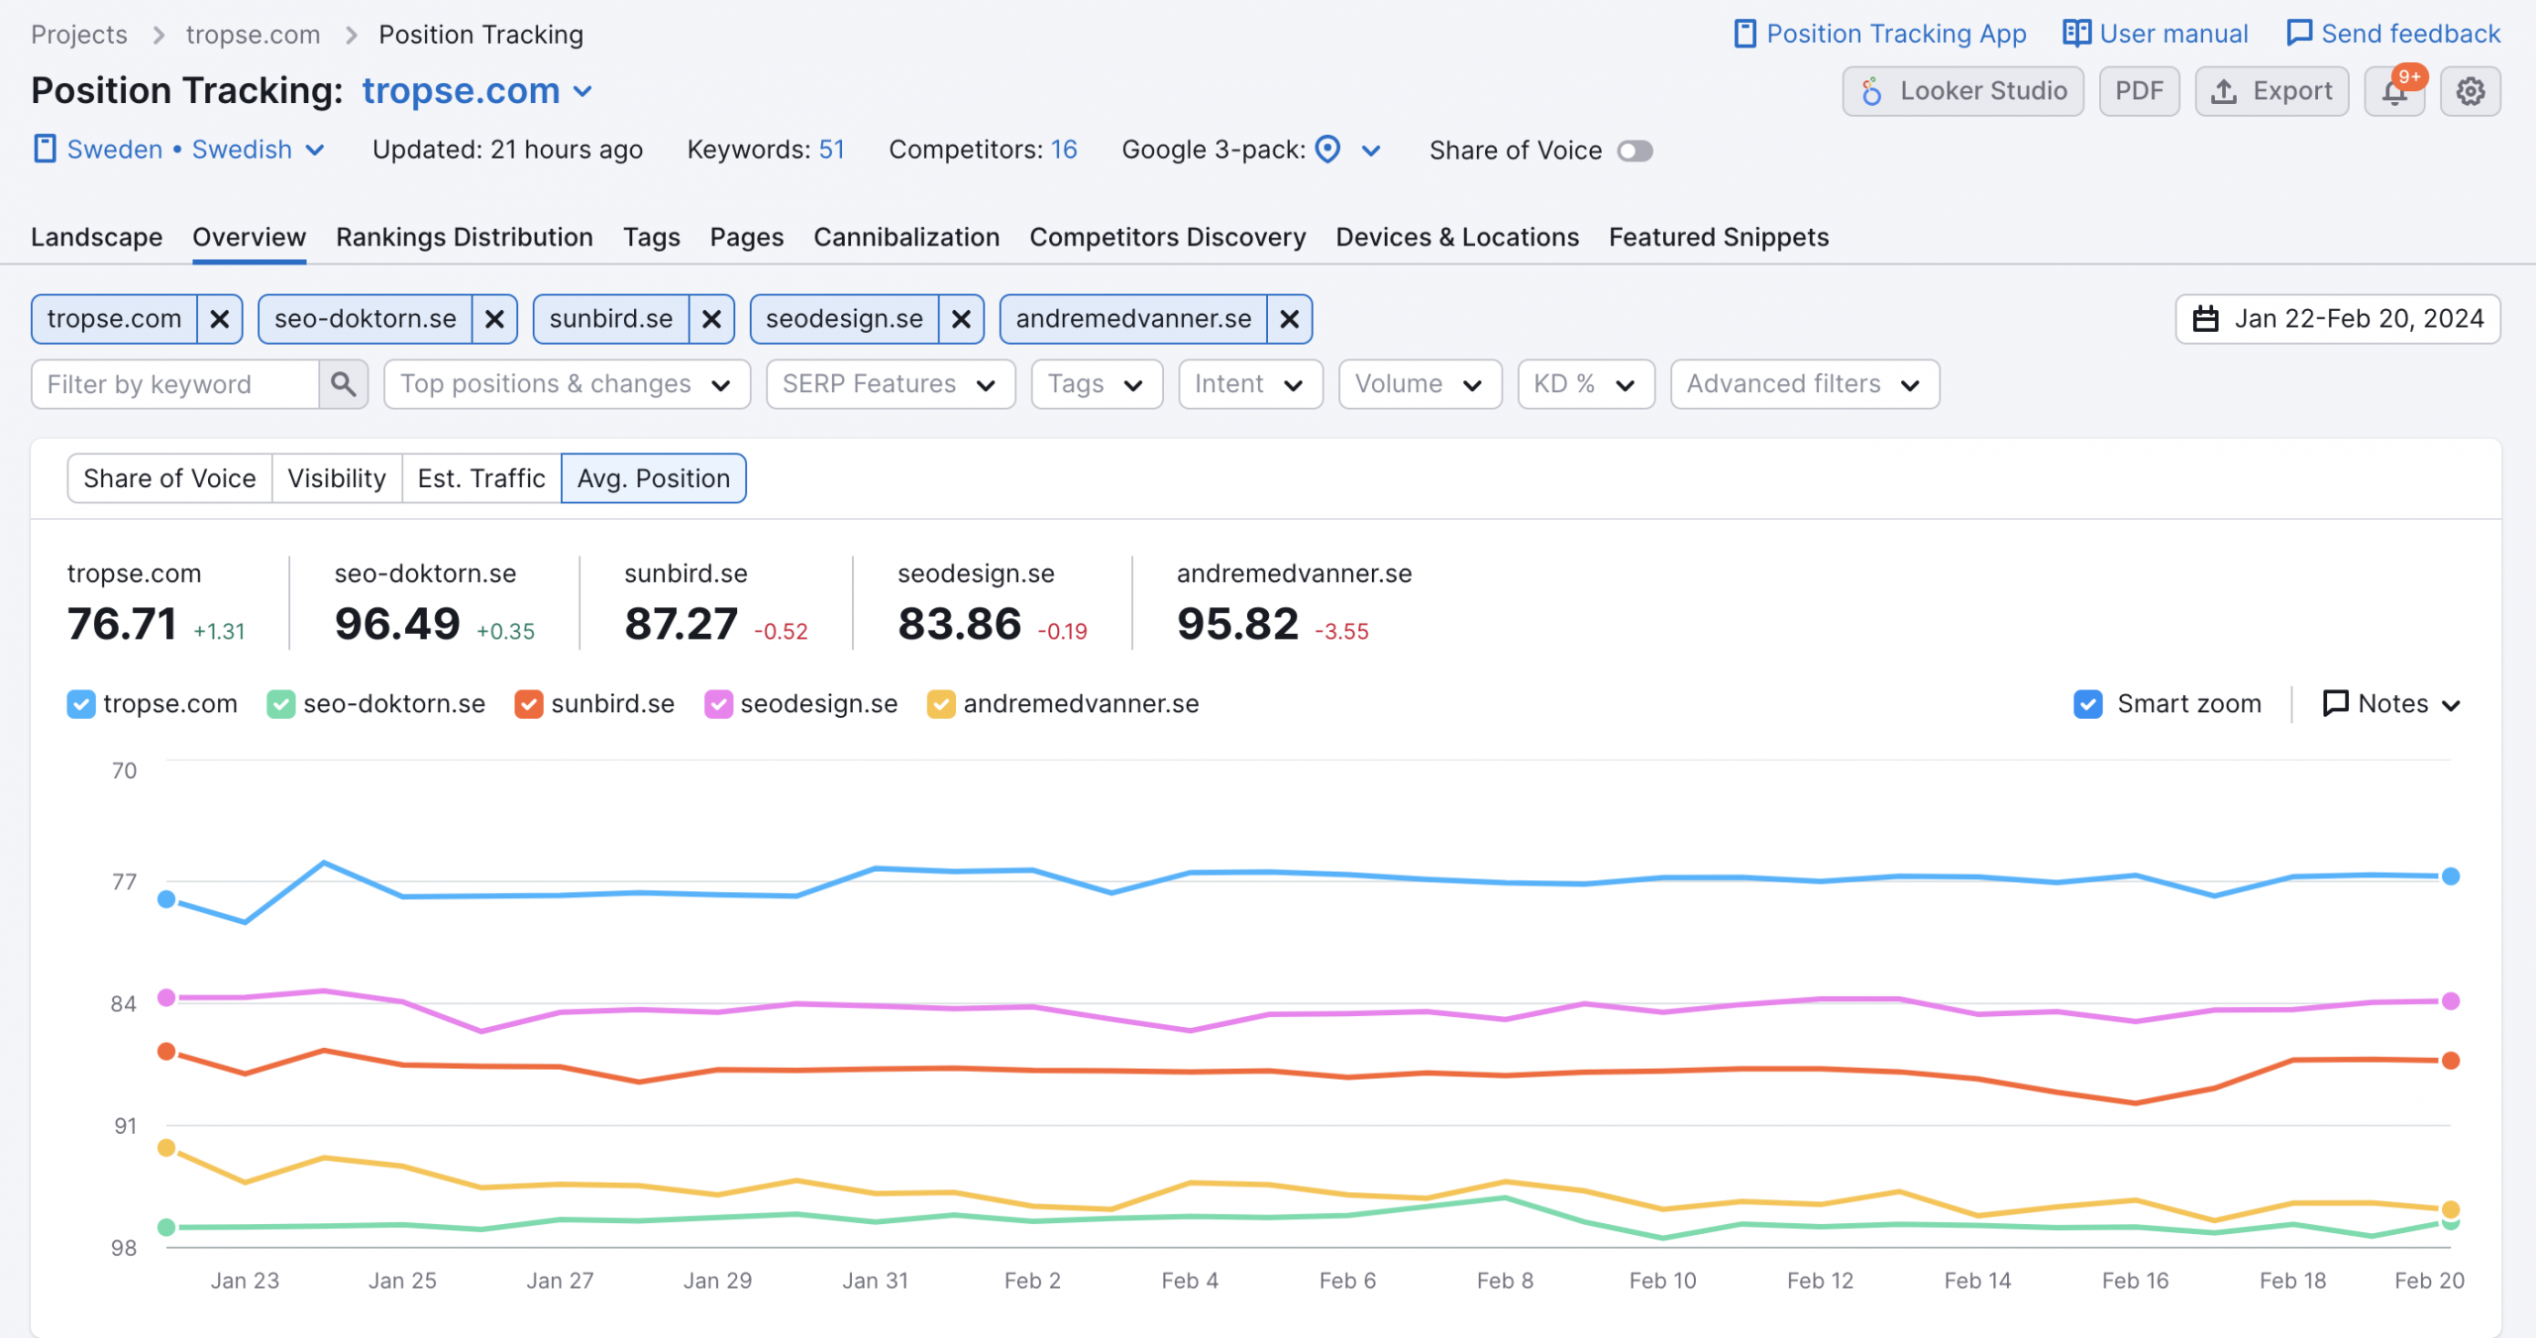Screen dimensions: 2536x1338
Task: Click Competitors count 16 link
Action: click(x=1064, y=150)
